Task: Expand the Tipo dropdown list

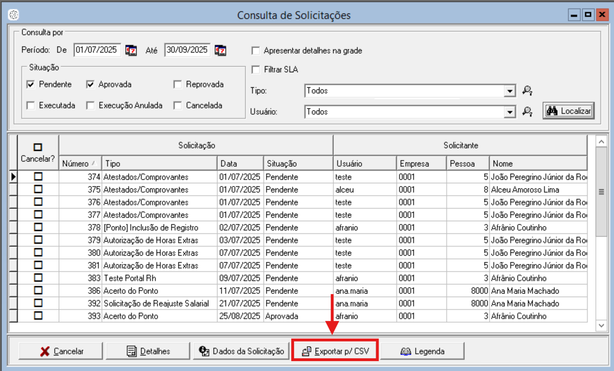Action: point(510,91)
